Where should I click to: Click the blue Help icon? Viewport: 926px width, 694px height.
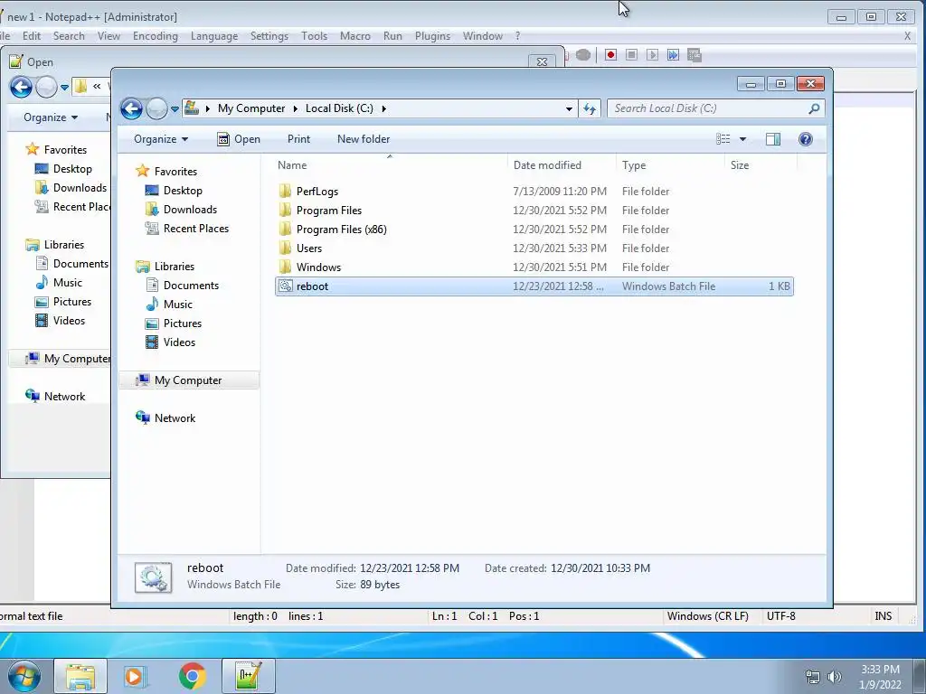point(806,139)
